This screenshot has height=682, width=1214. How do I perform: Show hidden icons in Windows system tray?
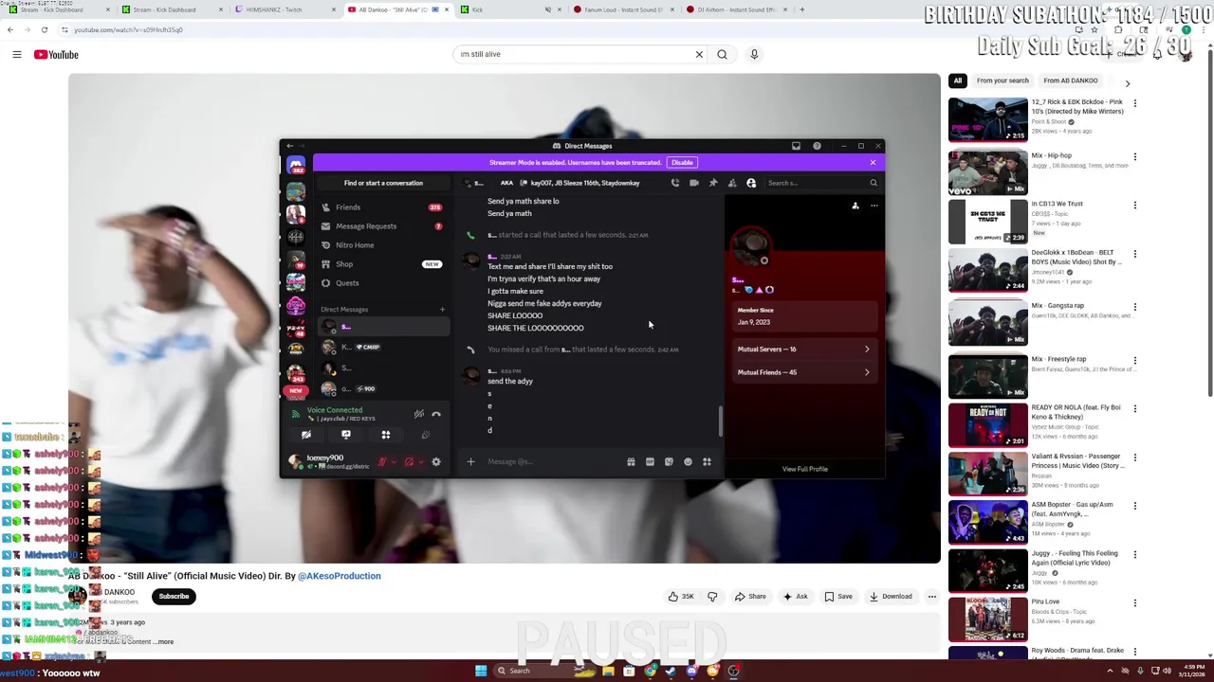click(1110, 671)
